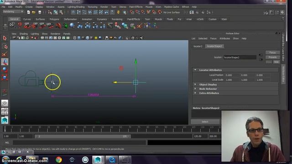Click the Presets button

[x=272, y=57]
